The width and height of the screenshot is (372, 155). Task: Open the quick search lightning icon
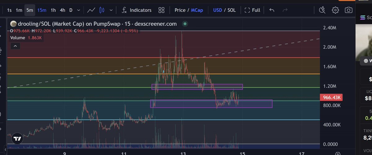coord(322,10)
